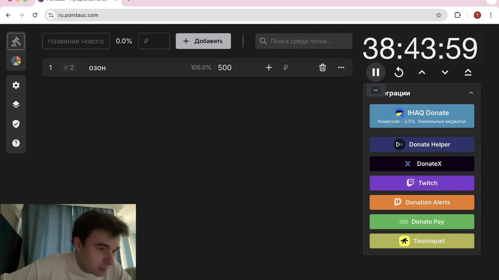Viewport: 499px width, 280px height.
Task: Increase timer with up chevron
Action: click(422, 72)
